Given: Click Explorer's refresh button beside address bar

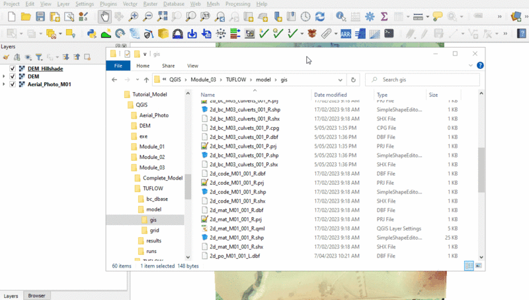Looking at the screenshot, I should 354,79.
